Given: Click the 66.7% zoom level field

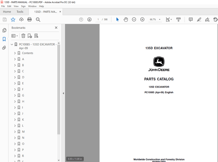Looking at the screenshot, I should 153,19.
